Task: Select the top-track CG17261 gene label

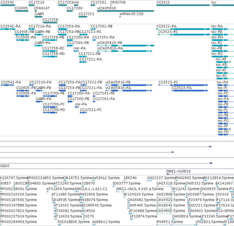Action: [98, 2]
